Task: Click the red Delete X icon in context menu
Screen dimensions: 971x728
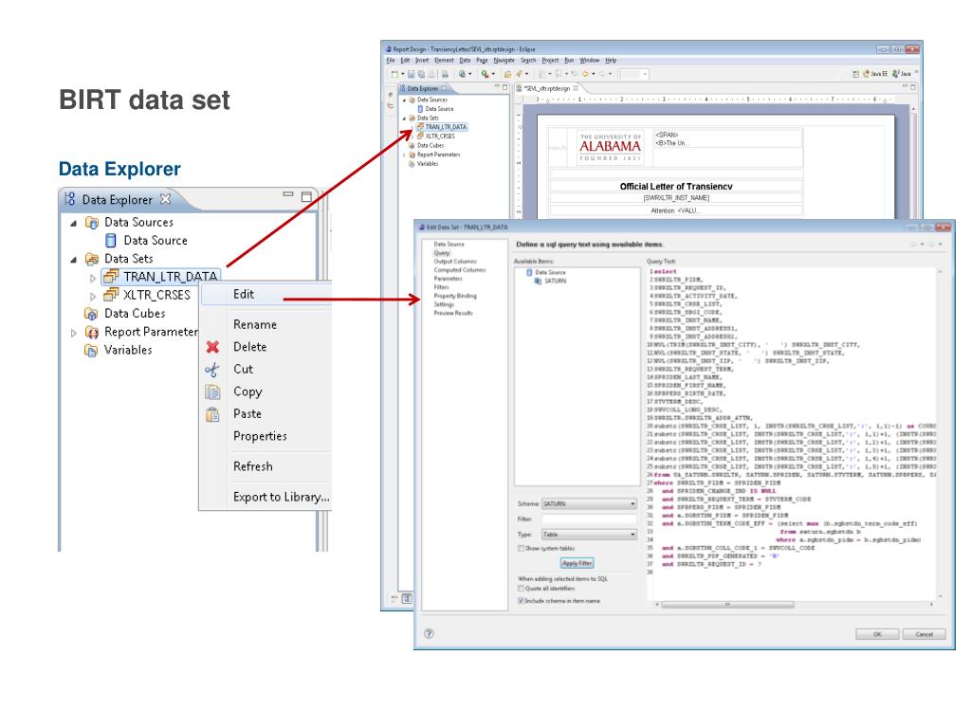Action: pyautogui.click(x=212, y=347)
